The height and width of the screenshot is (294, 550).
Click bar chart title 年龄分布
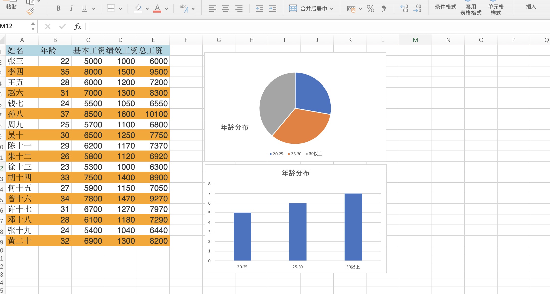295,173
